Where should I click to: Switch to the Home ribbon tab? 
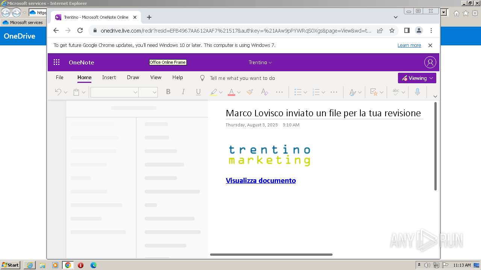[85, 77]
